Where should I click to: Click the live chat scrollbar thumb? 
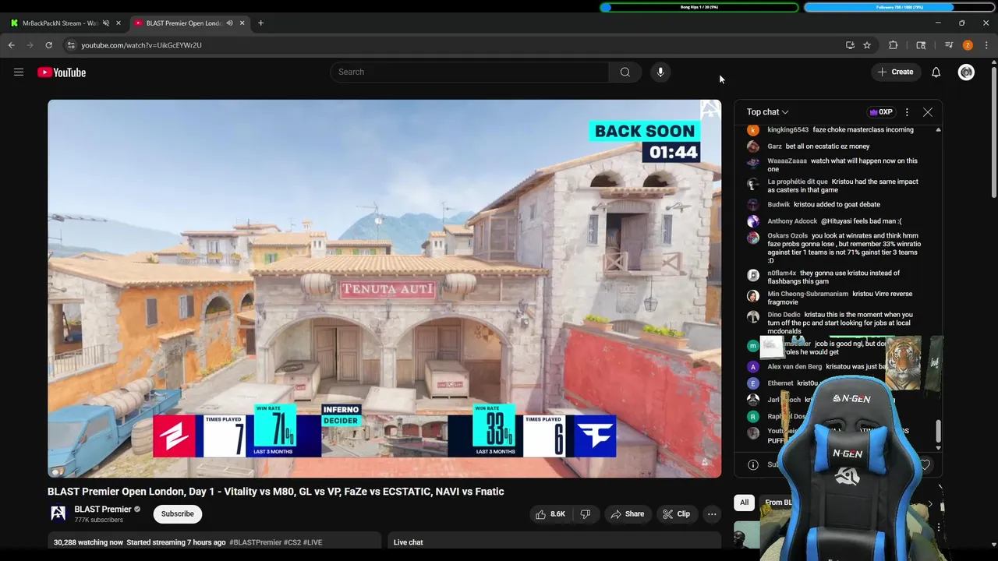[938, 431]
